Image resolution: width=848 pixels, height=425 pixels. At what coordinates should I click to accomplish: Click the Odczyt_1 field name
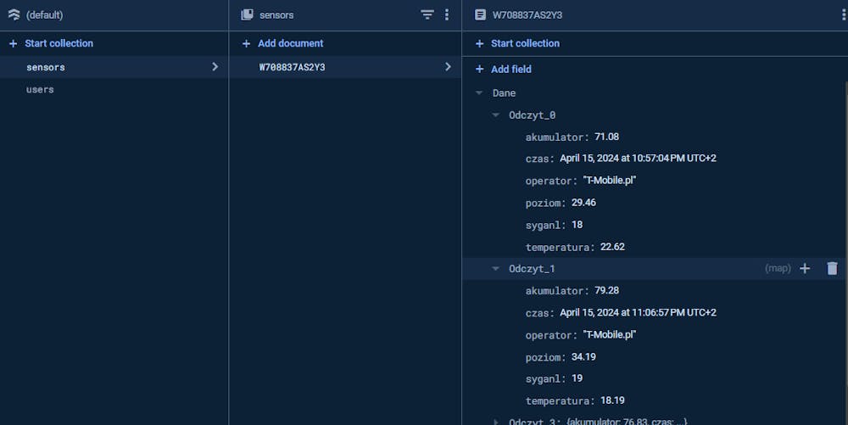(x=533, y=269)
